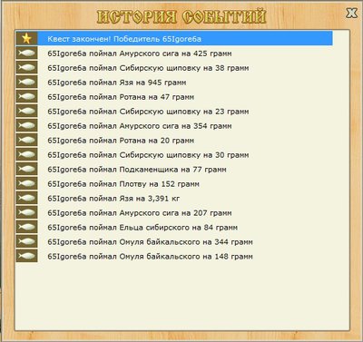Click fish icon for Сибирскую щиповку 38 грамм
Viewport: 363px width, 342px height.
26,68
